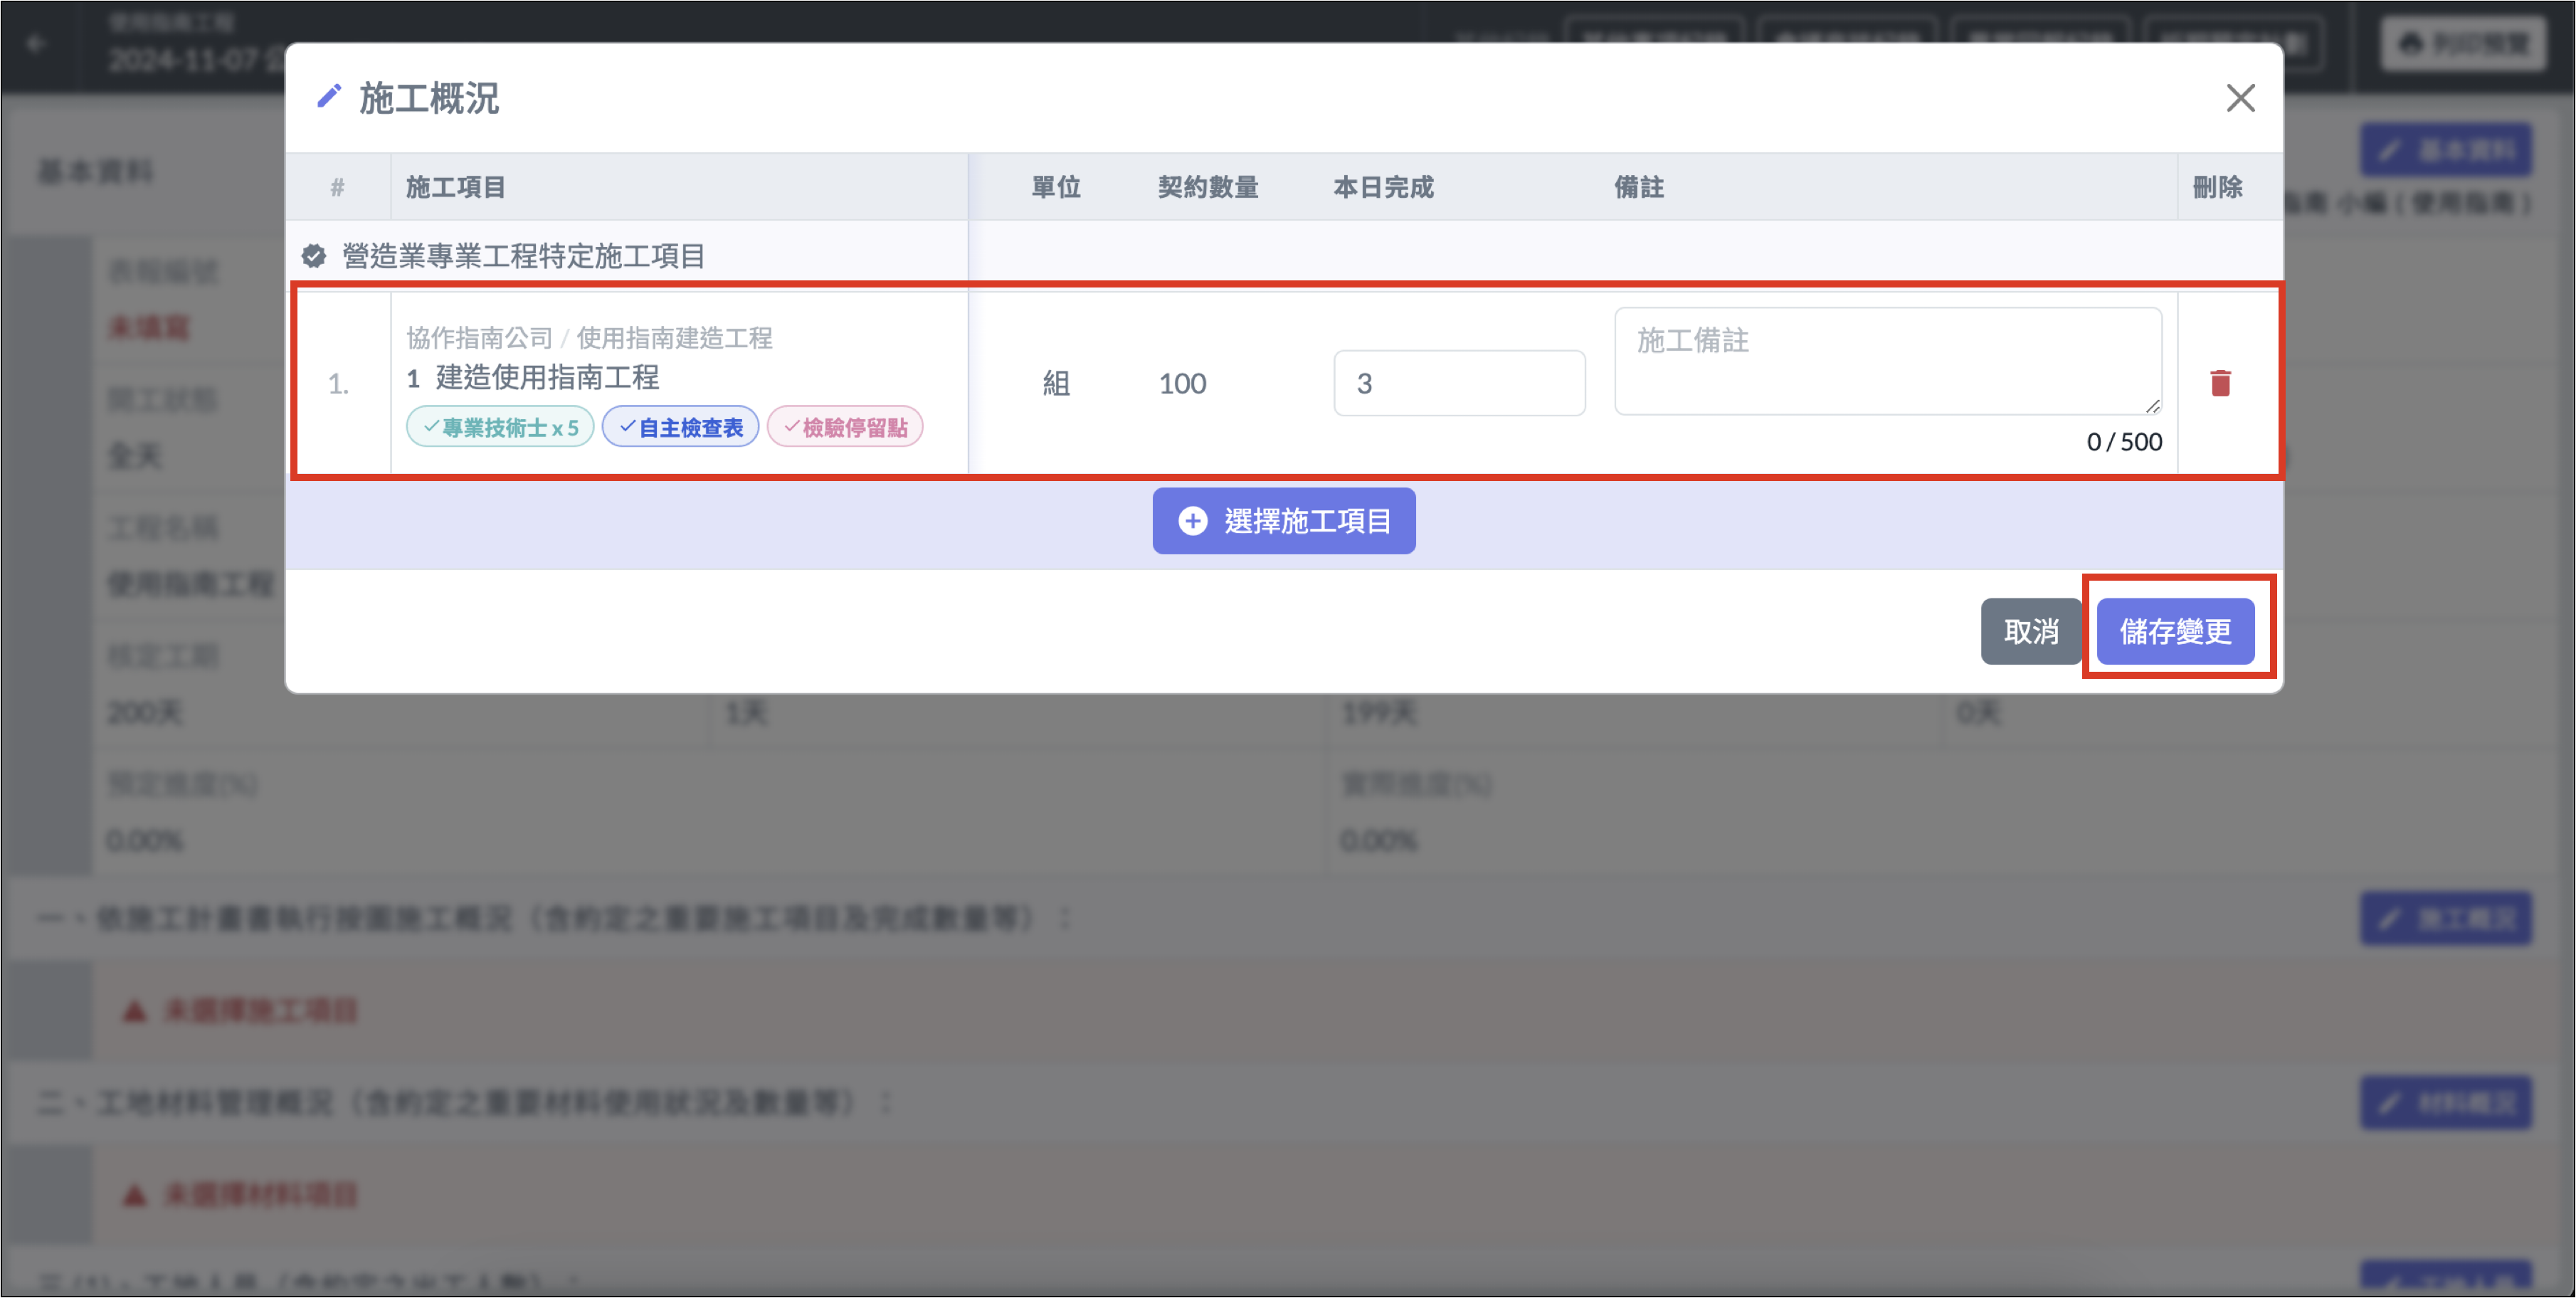Click the 協作指南公司 / 使用指南建造工程 breadcrumb
The height and width of the screenshot is (1298, 2576).
(589, 338)
